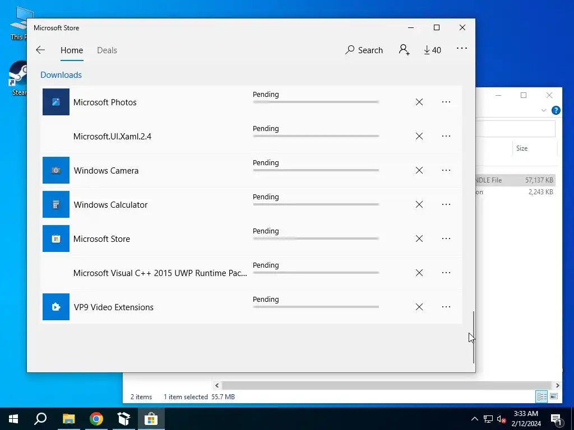Select the Microsoft Photos name text
Viewport: 574px width, 430px height.
pyautogui.click(x=105, y=102)
